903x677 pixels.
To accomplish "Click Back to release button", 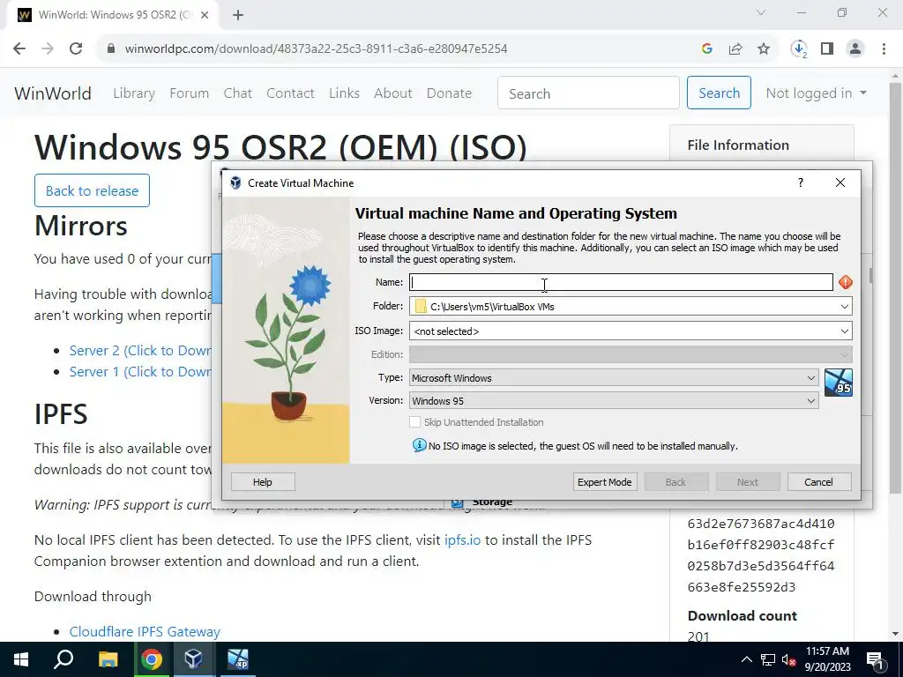I will (92, 190).
